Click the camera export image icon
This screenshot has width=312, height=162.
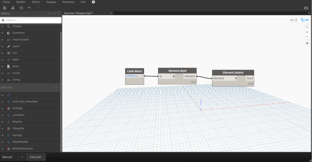click(x=306, y=8)
